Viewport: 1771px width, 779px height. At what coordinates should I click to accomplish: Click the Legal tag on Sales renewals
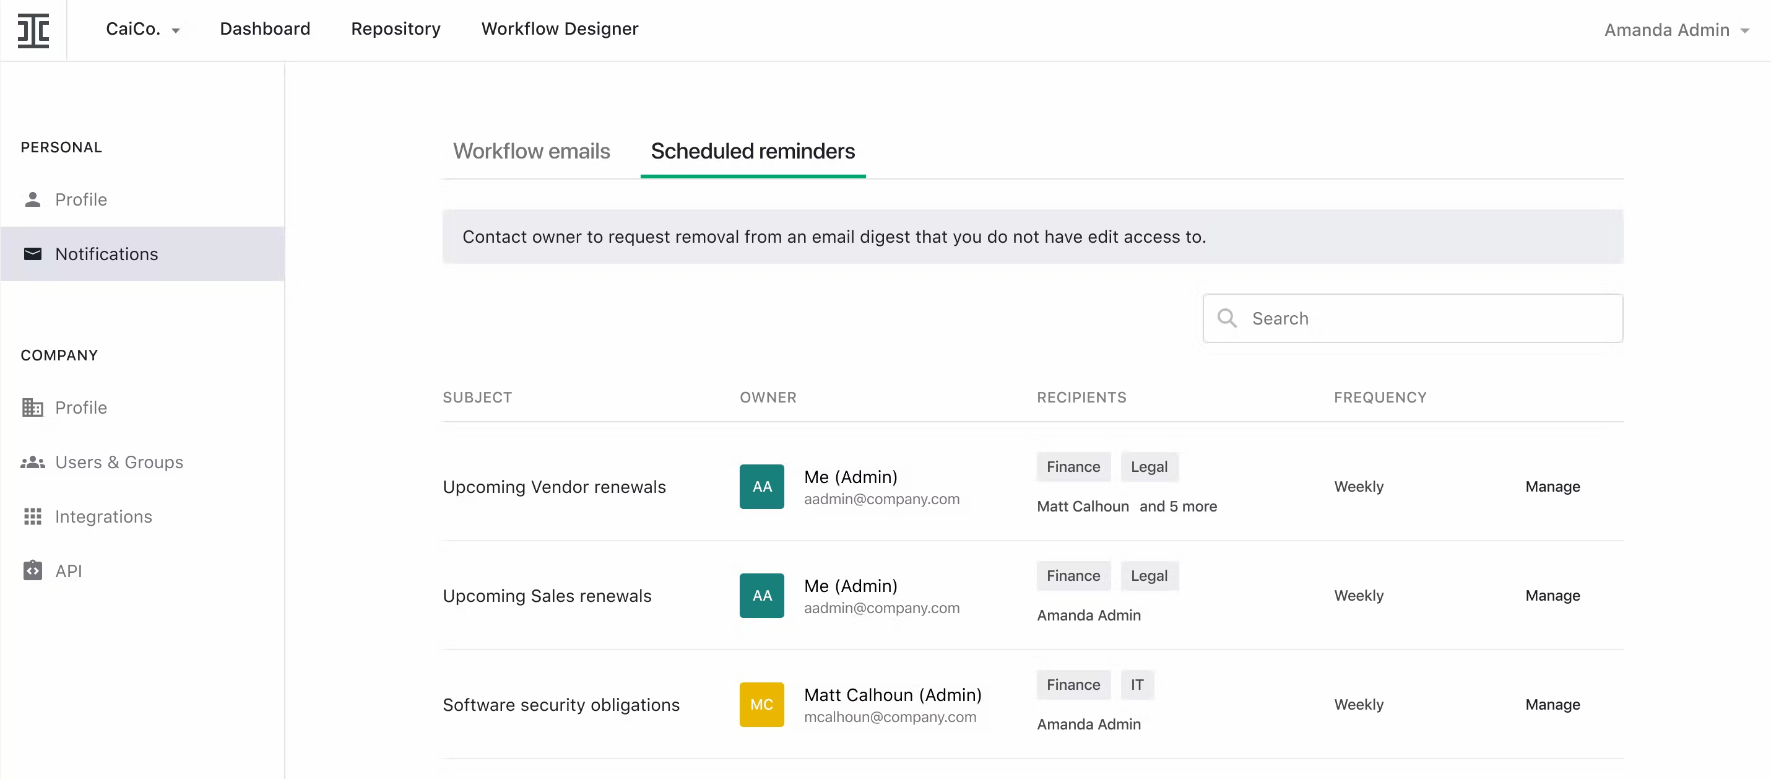[1149, 576]
